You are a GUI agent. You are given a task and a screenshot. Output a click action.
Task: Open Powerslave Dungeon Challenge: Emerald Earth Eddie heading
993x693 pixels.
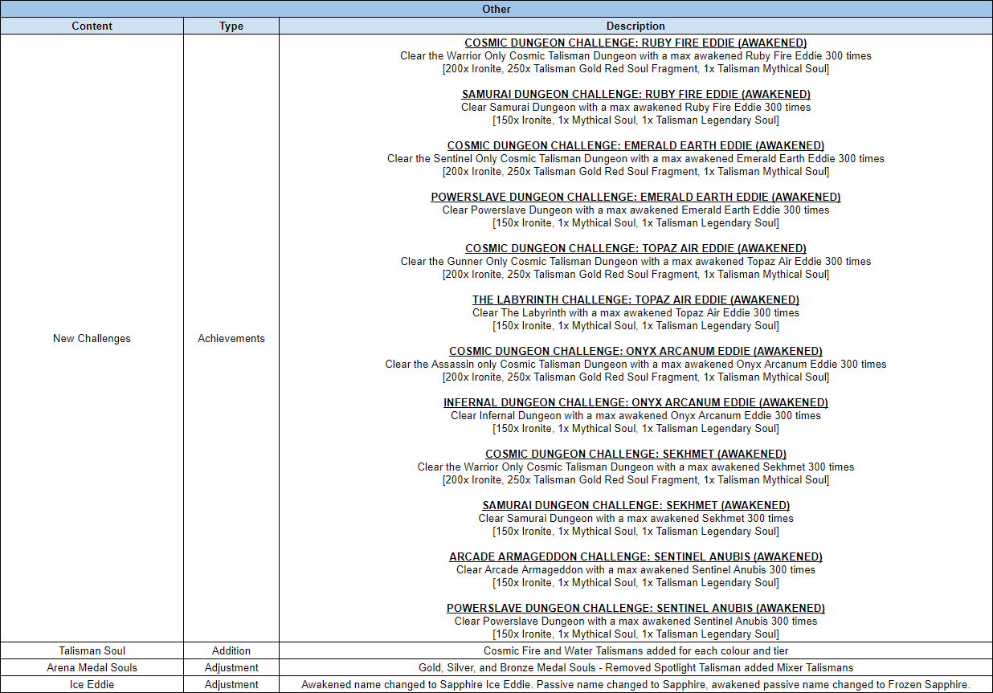click(635, 197)
